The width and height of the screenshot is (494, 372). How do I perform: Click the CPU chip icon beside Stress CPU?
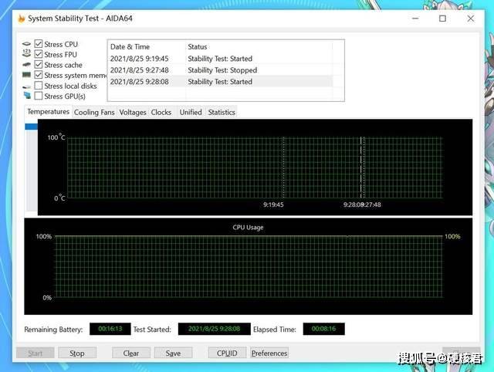[27, 44]
